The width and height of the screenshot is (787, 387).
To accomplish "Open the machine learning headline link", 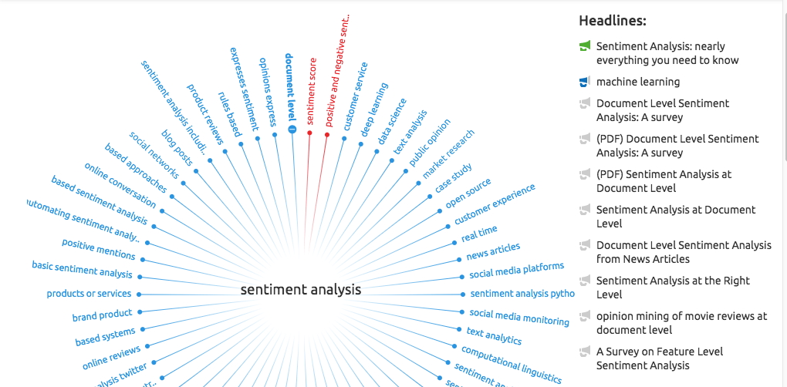I will pos(637,82).
